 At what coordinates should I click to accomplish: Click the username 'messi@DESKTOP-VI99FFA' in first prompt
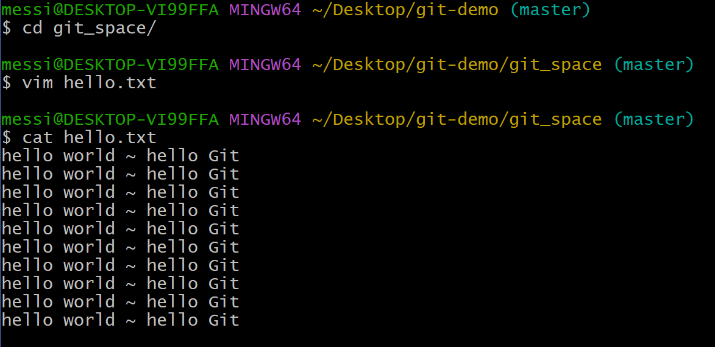110,10
